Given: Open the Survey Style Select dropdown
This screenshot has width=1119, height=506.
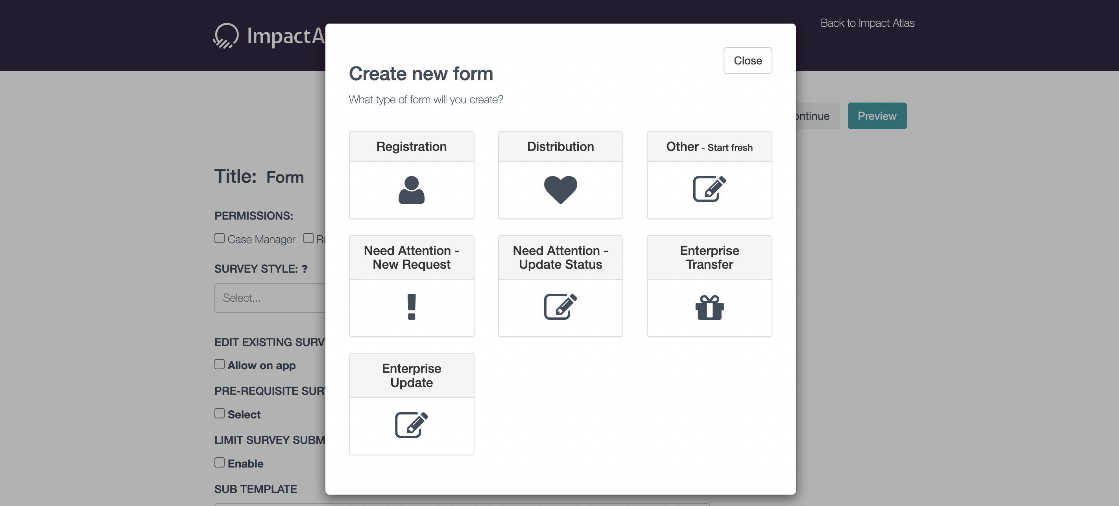Looking at the screenshot, I should click(270, 298).
